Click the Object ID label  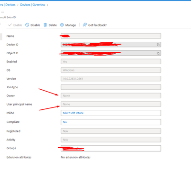[12, 53]
